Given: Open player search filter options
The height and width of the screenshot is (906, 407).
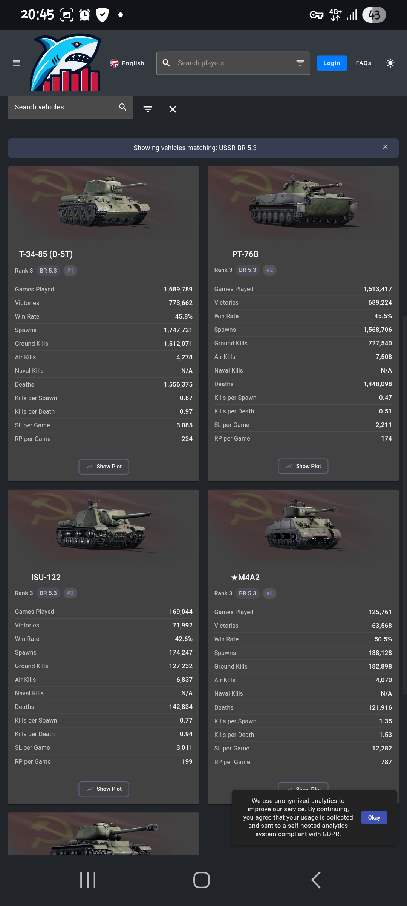Looking at the screenshot, I should coord(300,63).
